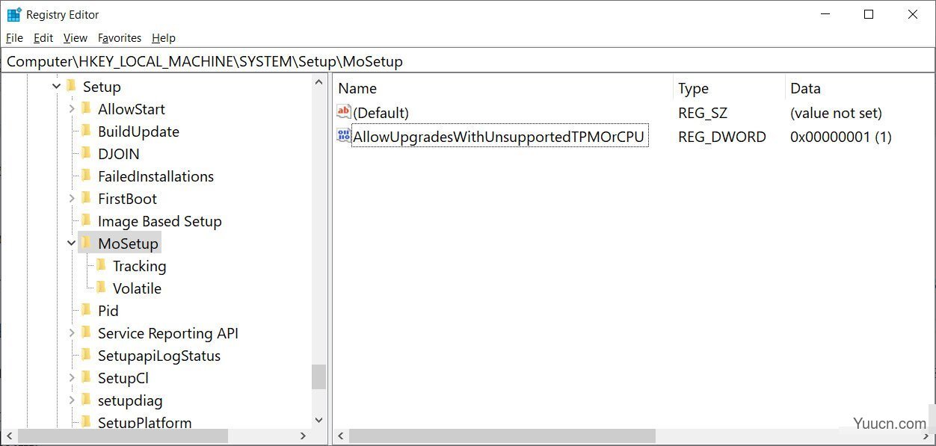Image resolution: width=936 pixels, height=446 pixels.
Task: Select the Image Based Setup key
Action: pos(160,221)
